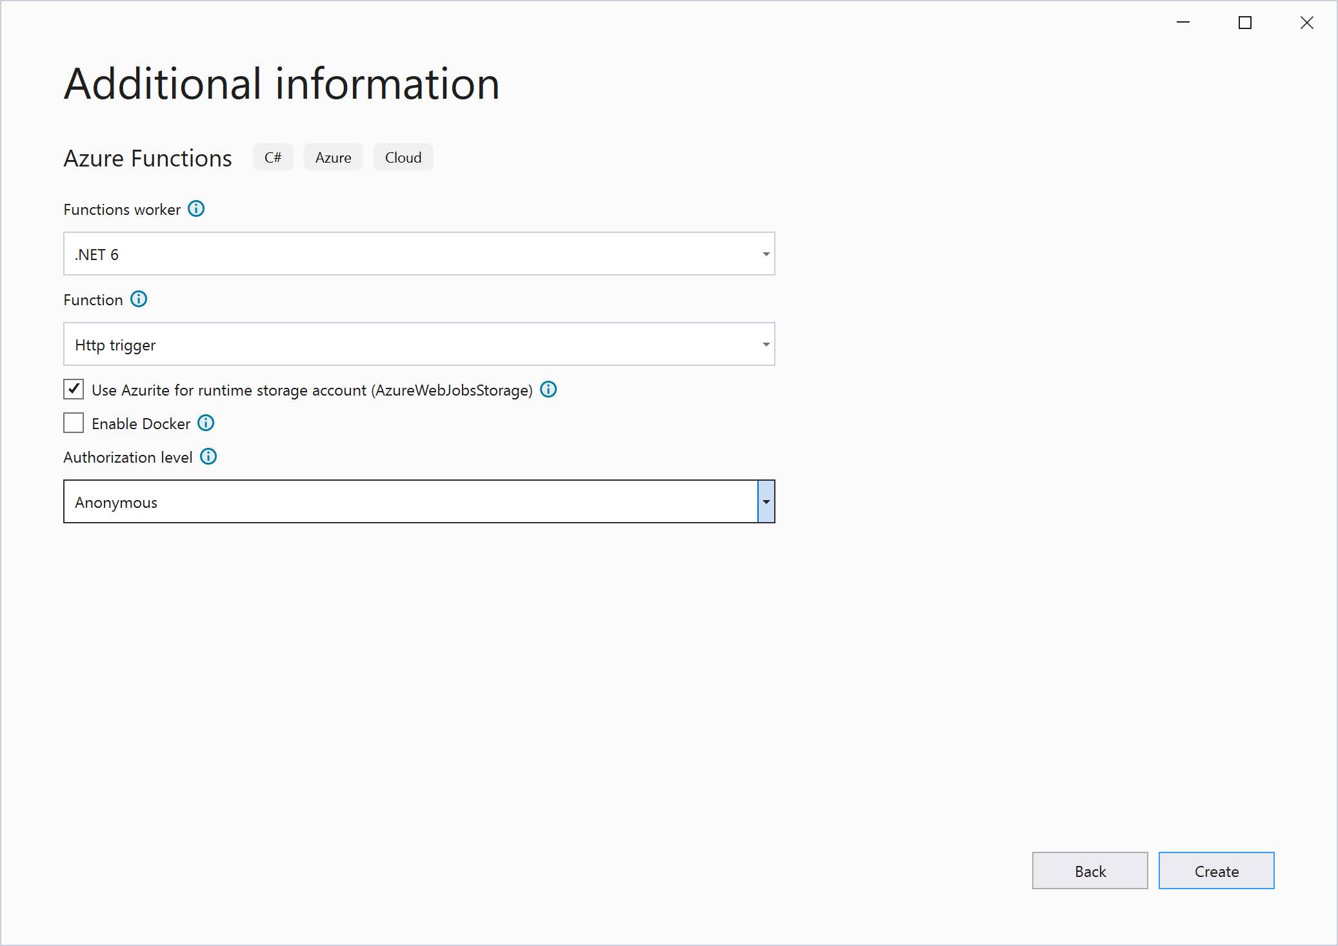1338x946 pixels.
Task: Click the Azurite storage info icon
Action: 548,390
